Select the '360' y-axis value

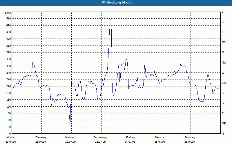coord(9,52)
